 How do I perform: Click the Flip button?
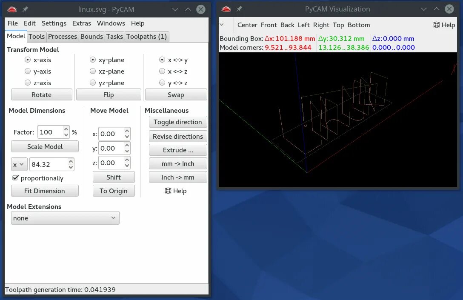[109, 95]
